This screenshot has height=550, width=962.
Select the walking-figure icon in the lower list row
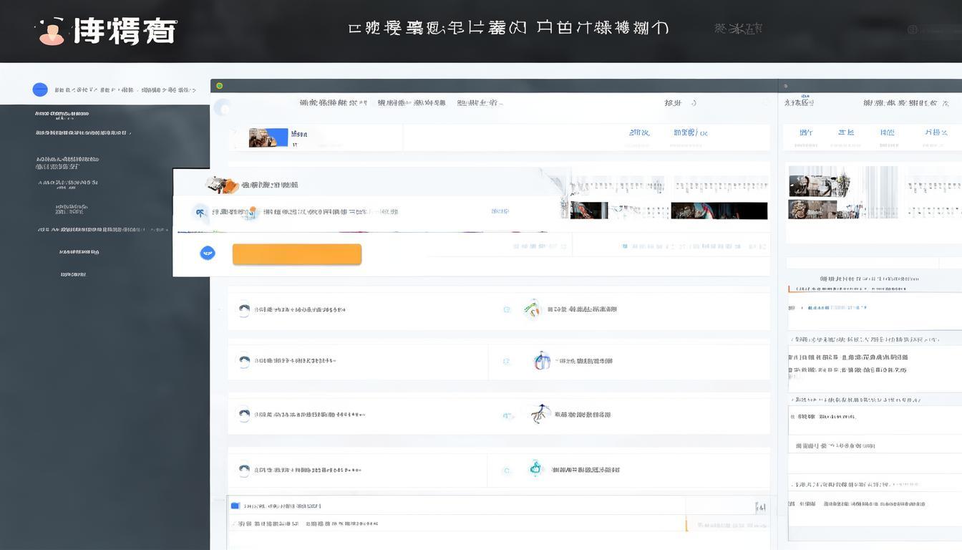tap(540, 414)
